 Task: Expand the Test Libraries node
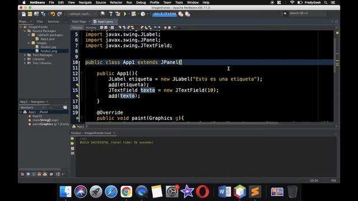(25, 63)
